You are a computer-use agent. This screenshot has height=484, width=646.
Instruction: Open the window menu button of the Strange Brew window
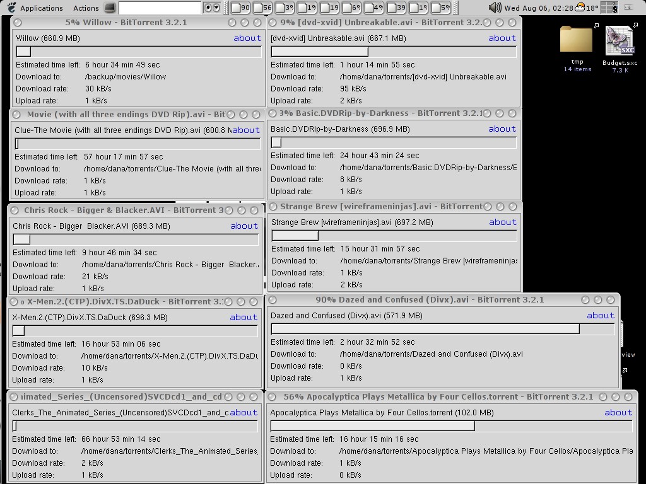click(273, 207)
